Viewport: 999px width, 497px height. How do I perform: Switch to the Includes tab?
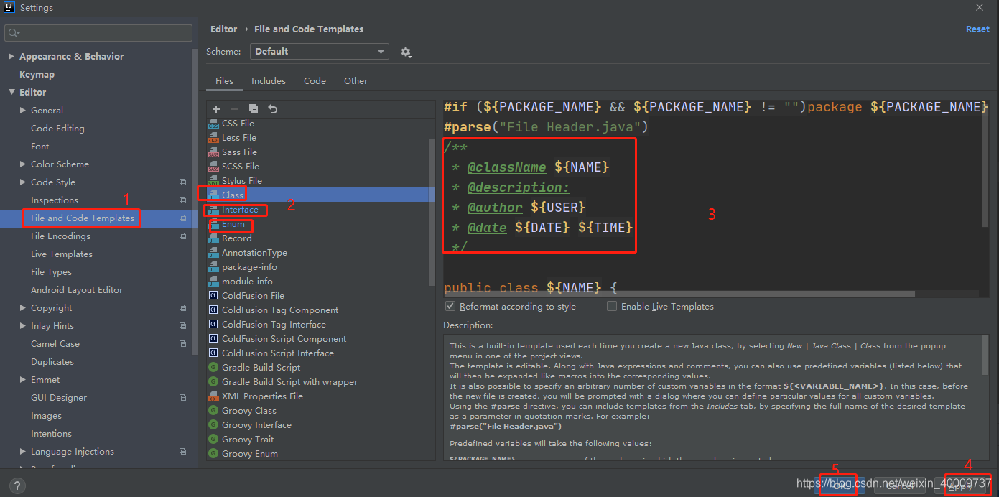269,81
